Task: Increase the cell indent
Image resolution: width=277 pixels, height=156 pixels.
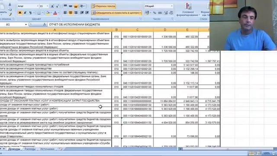Action: click(87, 13)
